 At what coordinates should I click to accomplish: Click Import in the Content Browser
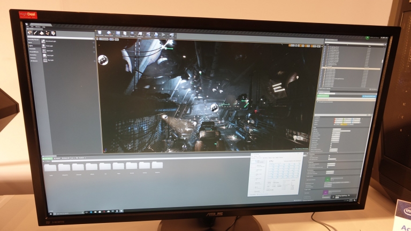click(57, 158)
